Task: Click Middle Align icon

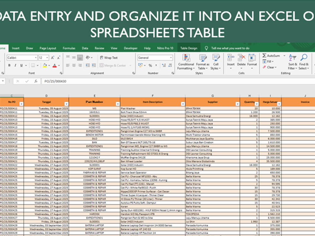Action: [x=74, y=58]
